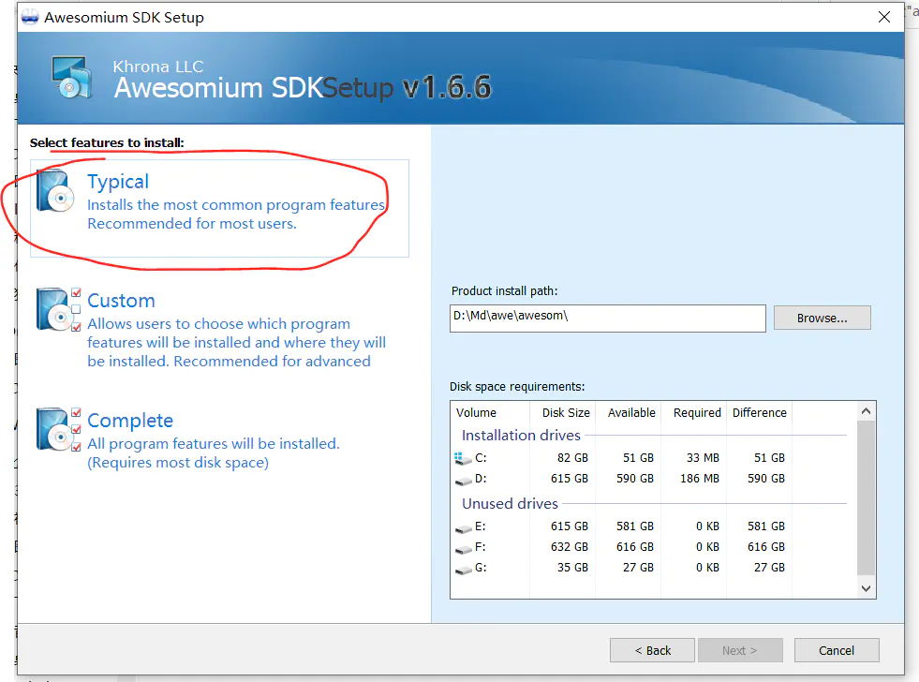Viewport: 919px width, 682px height.
Task: Click inside the product install path field
Action: (607, 318)
